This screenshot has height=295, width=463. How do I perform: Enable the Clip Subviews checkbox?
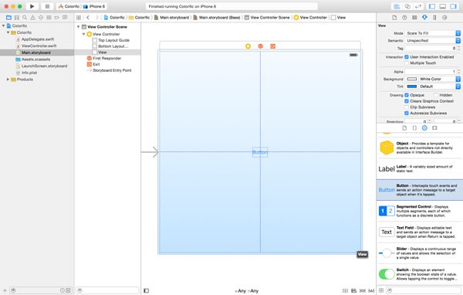coord(407,107)
